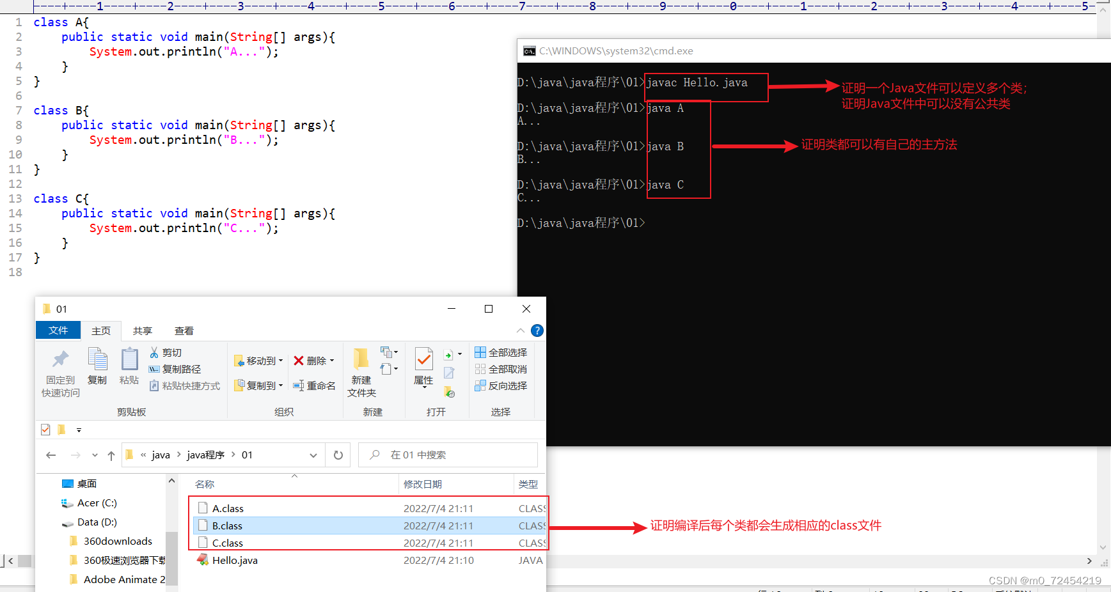Click the back arrow in Explorer navigation
1111x592 pixels.
click(51, 455)
